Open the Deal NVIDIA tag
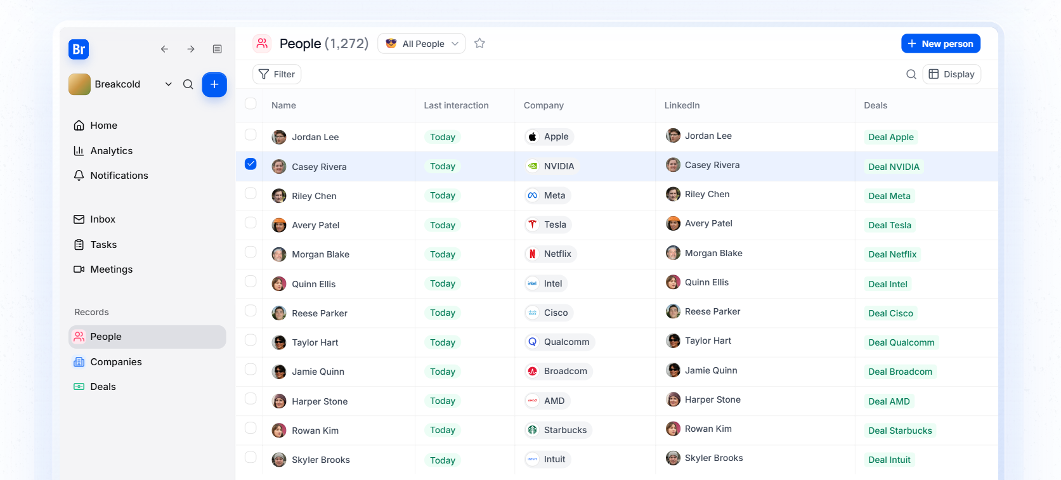This screenshot has width=1061, height=480. 894,167
